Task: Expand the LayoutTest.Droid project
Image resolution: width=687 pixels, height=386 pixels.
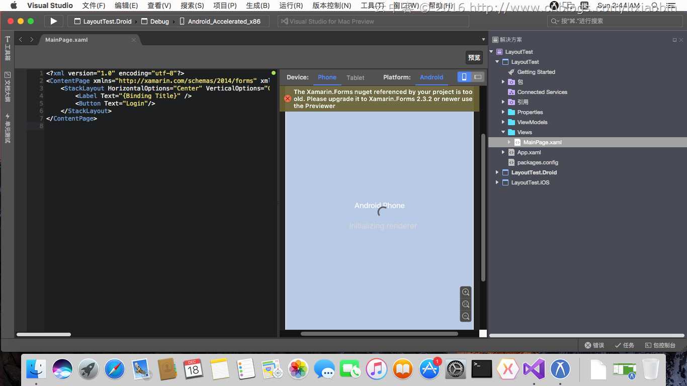Action: click(x=497, y=172)
